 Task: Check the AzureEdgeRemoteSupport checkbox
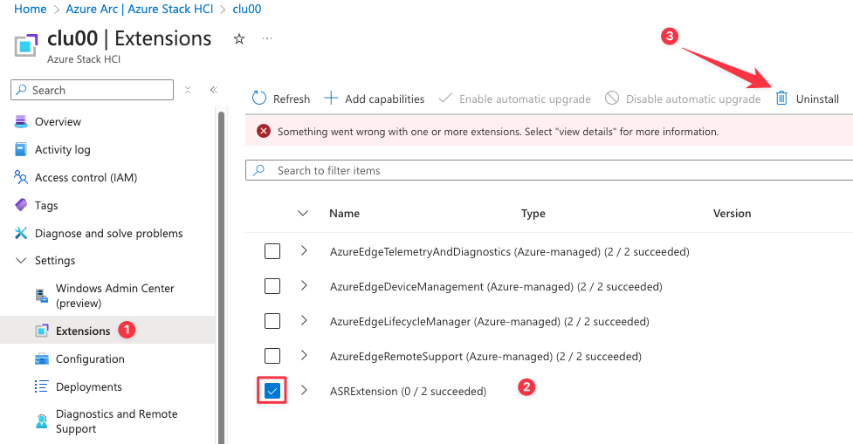coord(272,356)
